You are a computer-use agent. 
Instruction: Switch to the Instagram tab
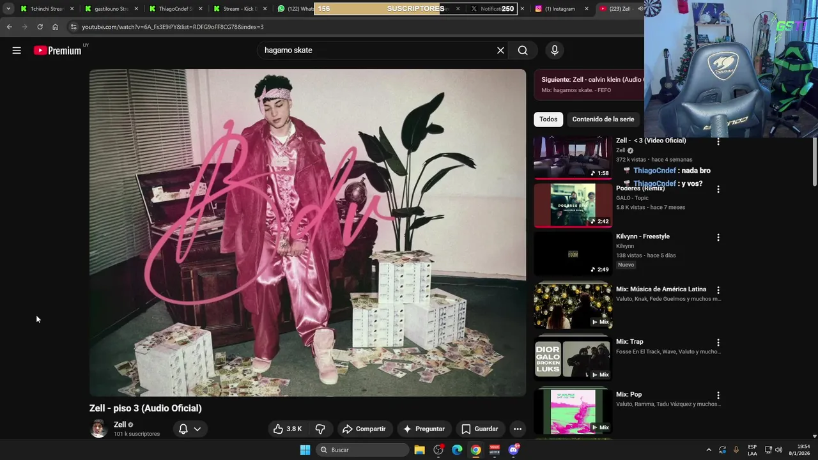coord(560,9)
